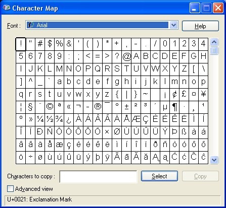Select the sharp s ß character
The height and width of the screenshot is (208, 226).
184,132
